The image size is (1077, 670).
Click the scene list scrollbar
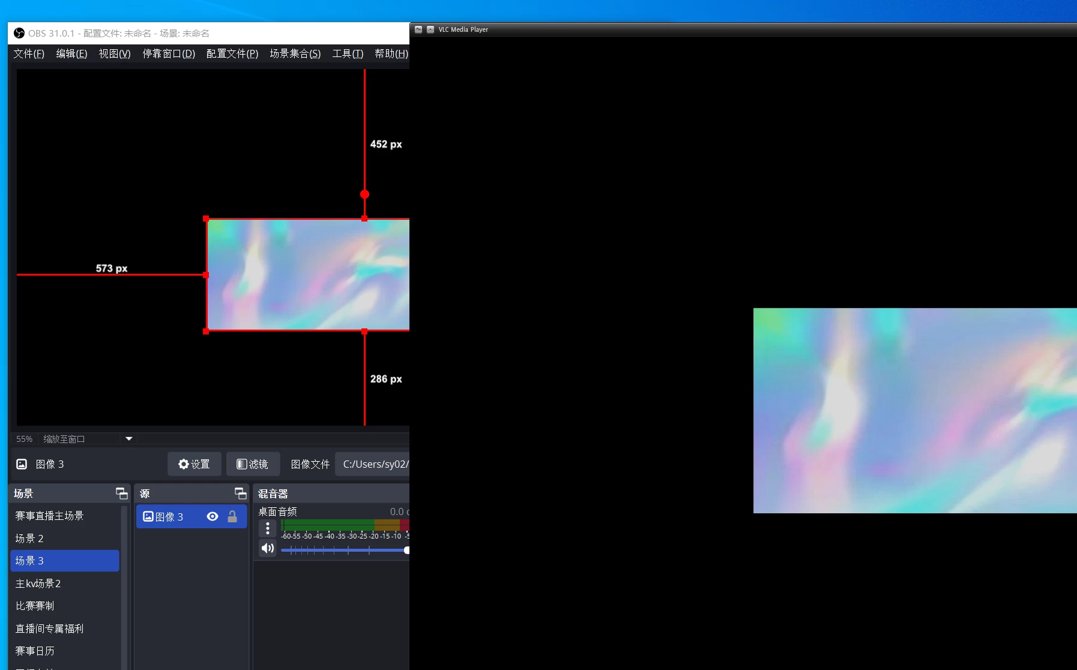(124, 587)
